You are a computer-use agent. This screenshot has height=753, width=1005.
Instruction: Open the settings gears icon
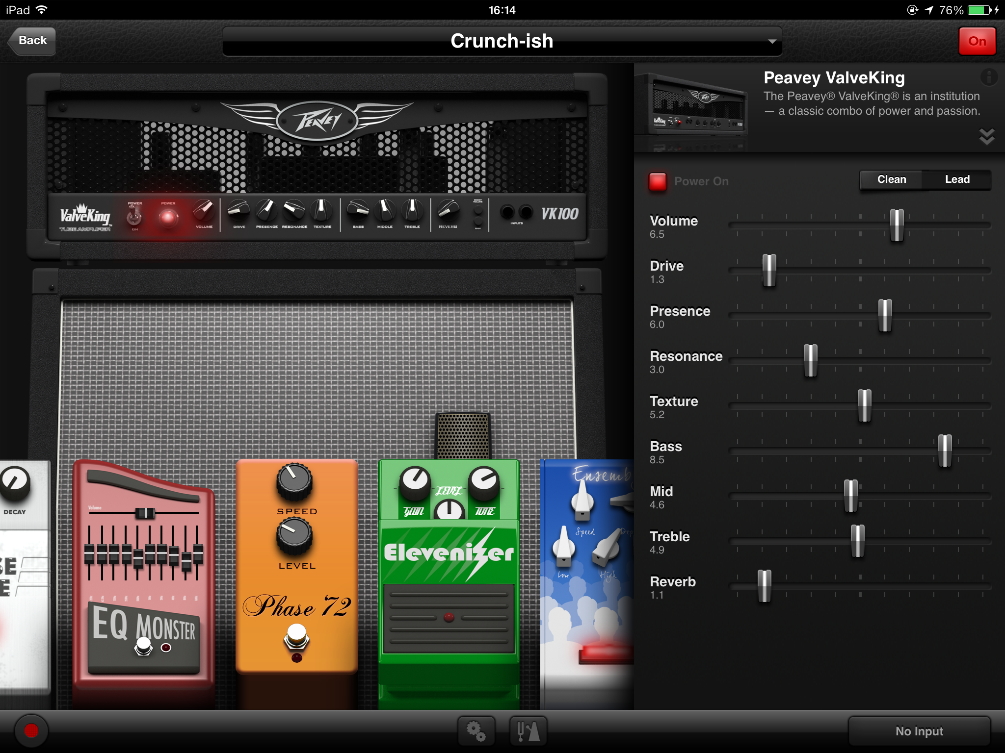click(x=476, y=731)
